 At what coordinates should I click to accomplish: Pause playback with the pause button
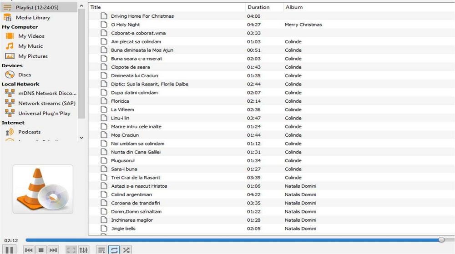click(9, 249)
